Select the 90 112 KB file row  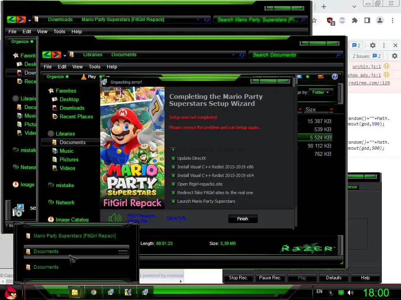pos(315,146)
